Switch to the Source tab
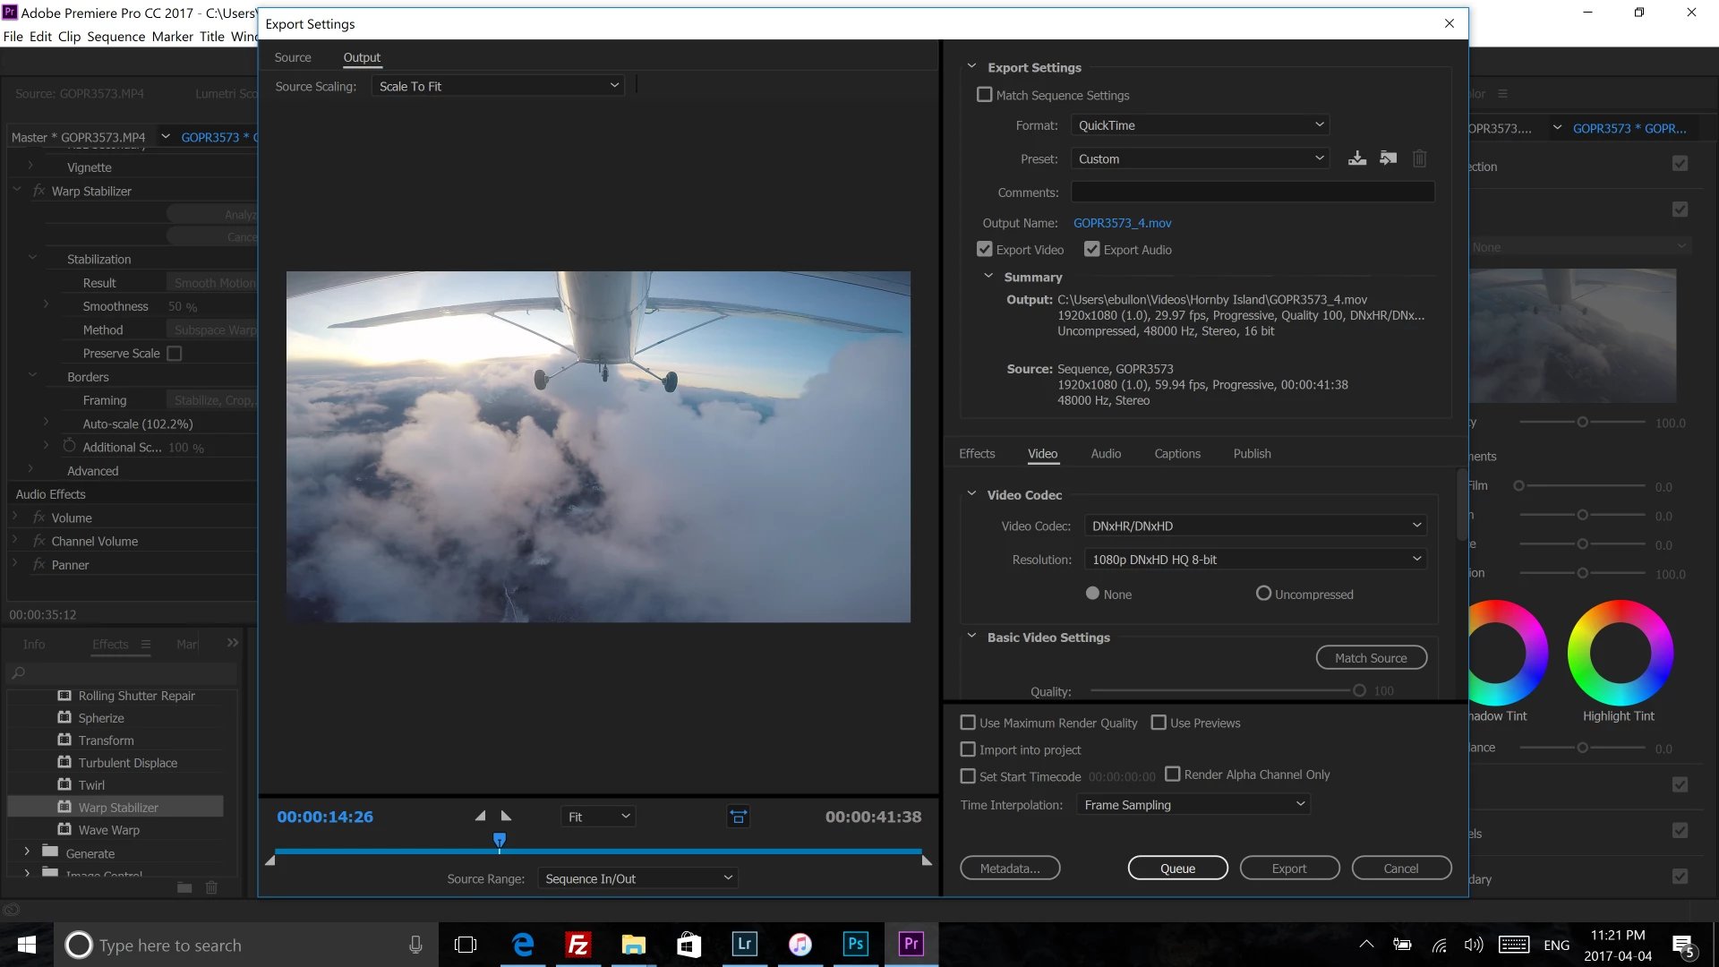This screenshot has width=1719, height=967. tap(293, 57)
